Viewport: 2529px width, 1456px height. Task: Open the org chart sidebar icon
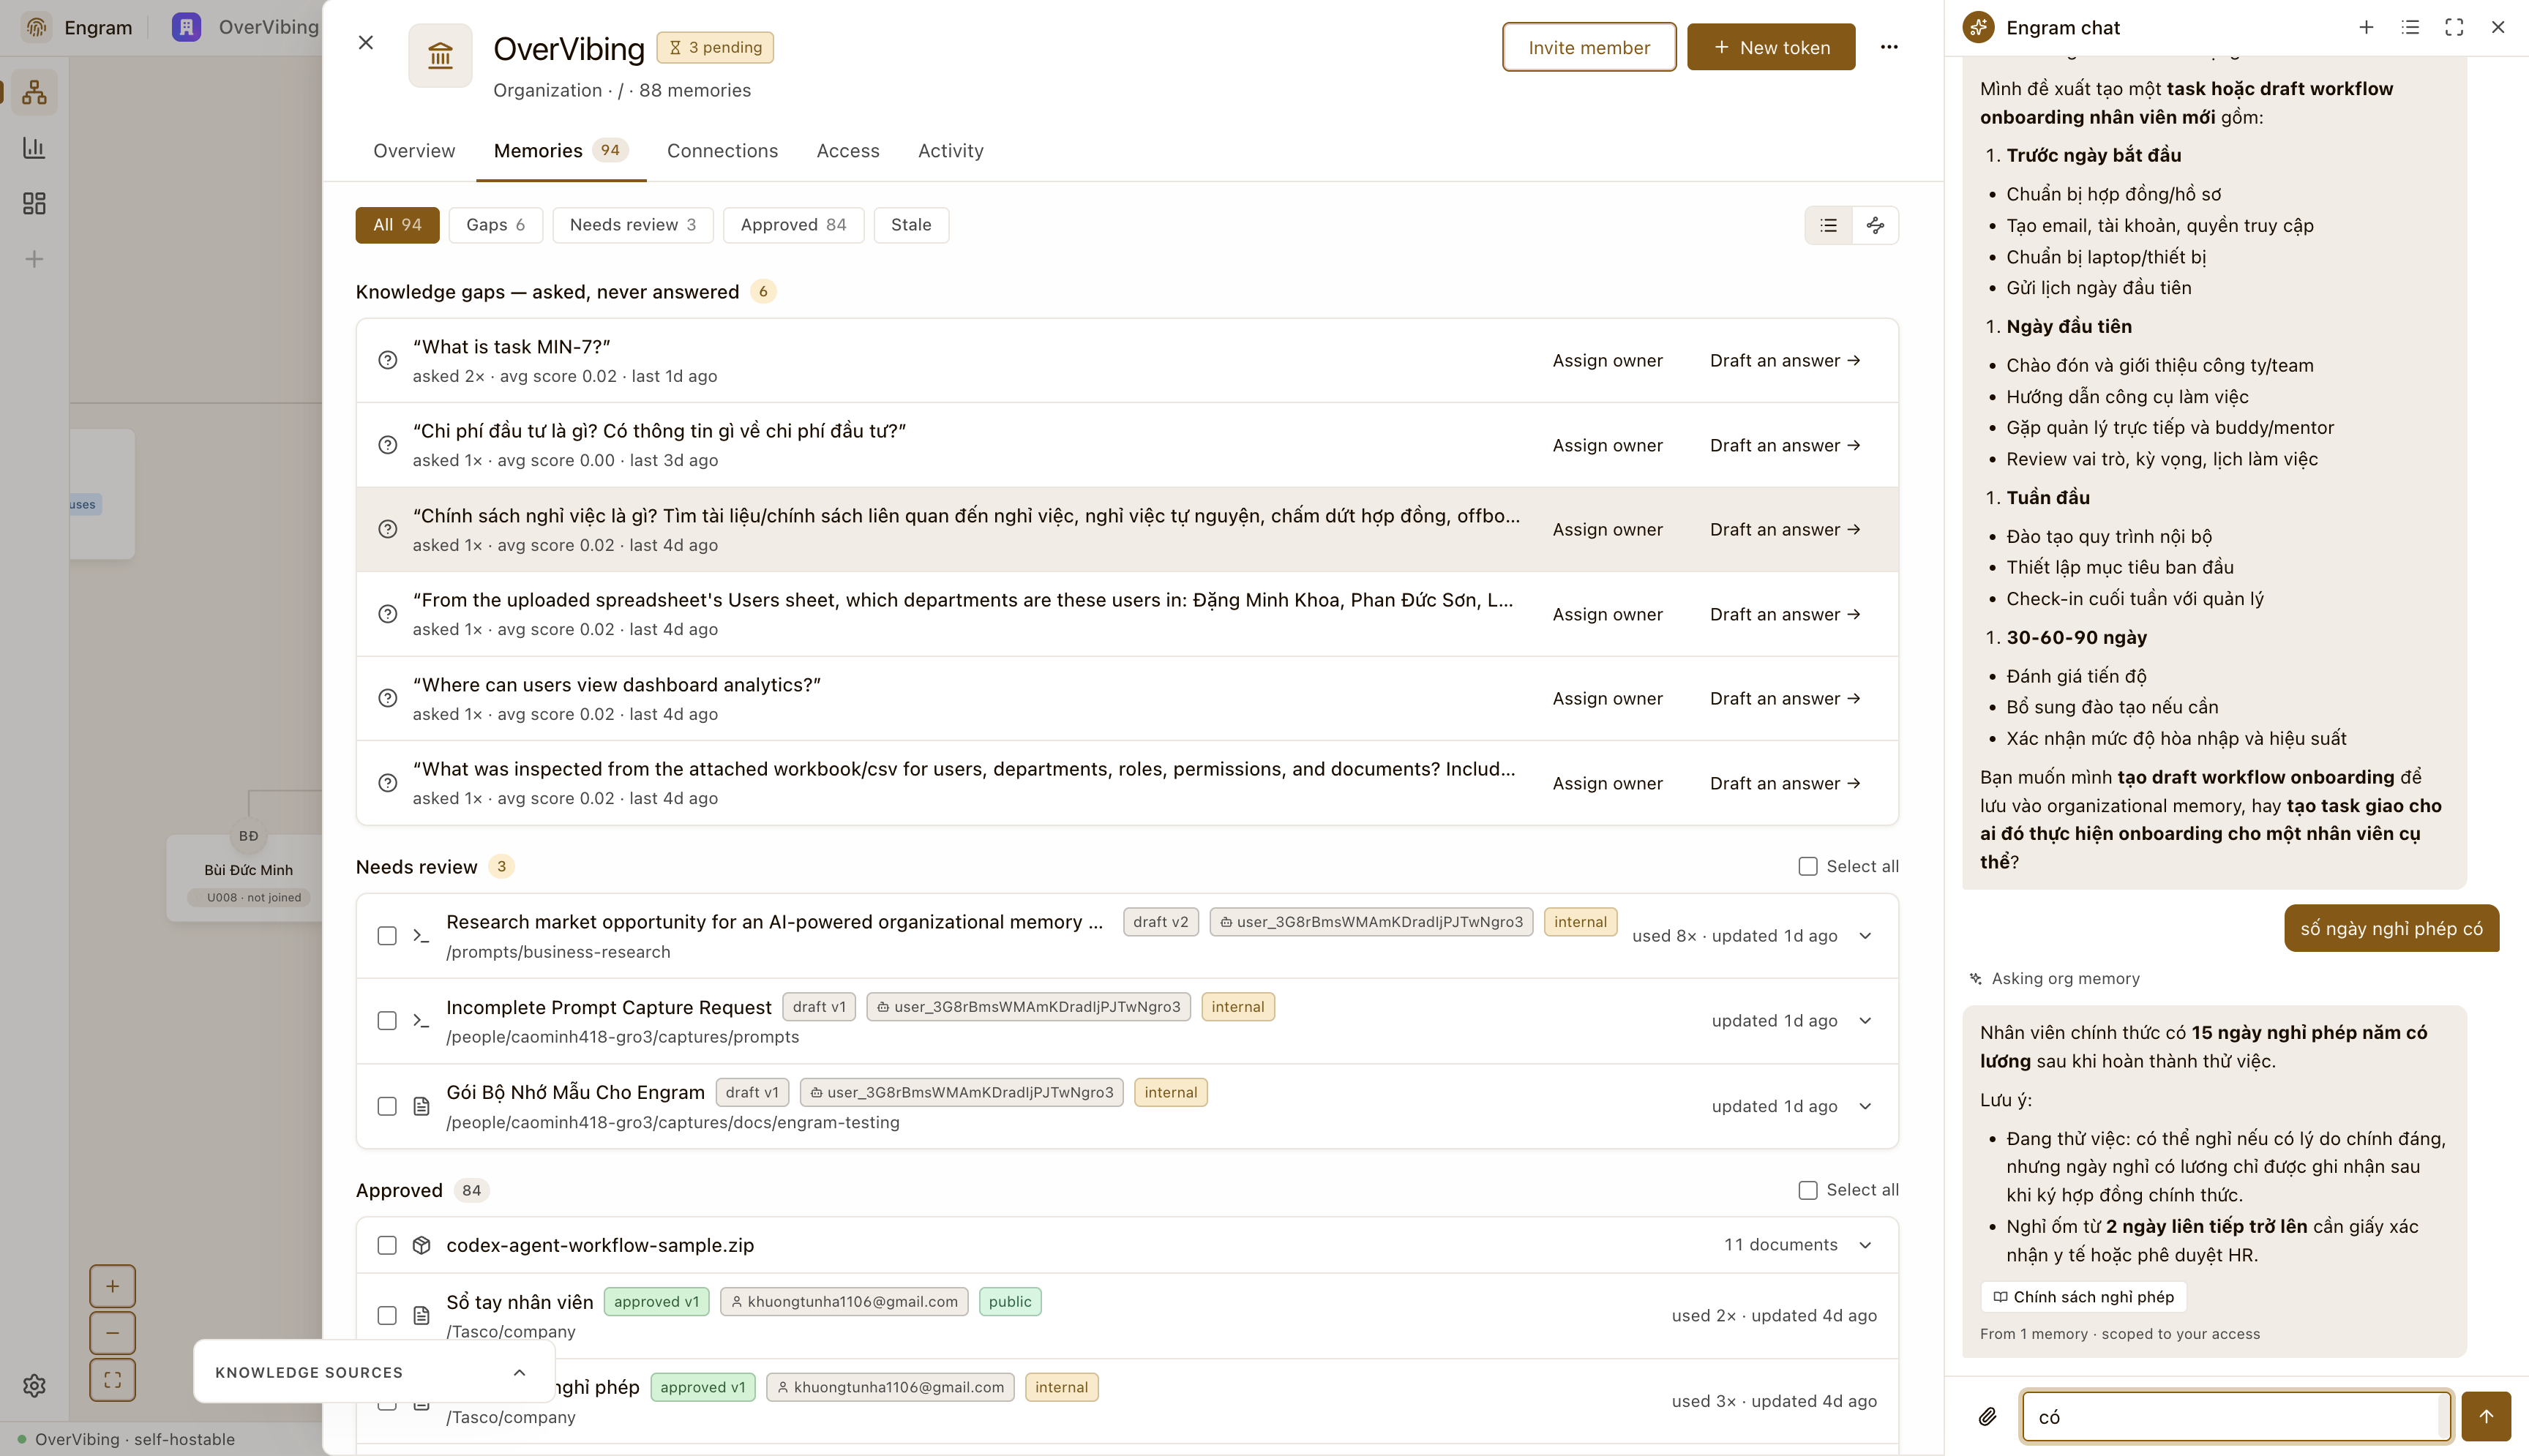tap(34, 92)
